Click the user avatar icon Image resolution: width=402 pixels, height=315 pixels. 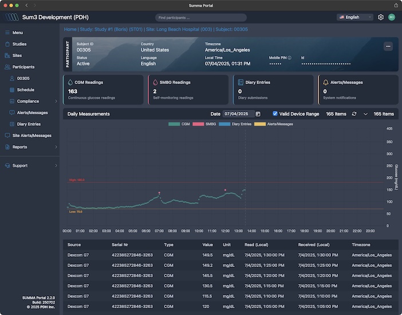click(x=391, y=17)
